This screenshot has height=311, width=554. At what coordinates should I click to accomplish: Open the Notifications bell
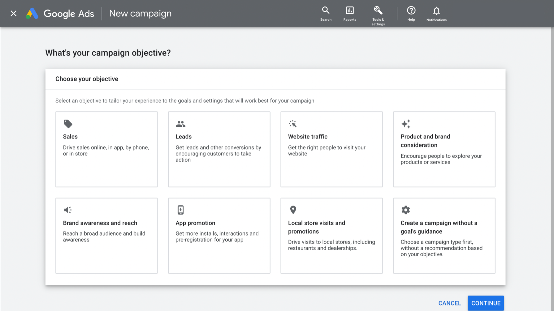tap(436, 11)
